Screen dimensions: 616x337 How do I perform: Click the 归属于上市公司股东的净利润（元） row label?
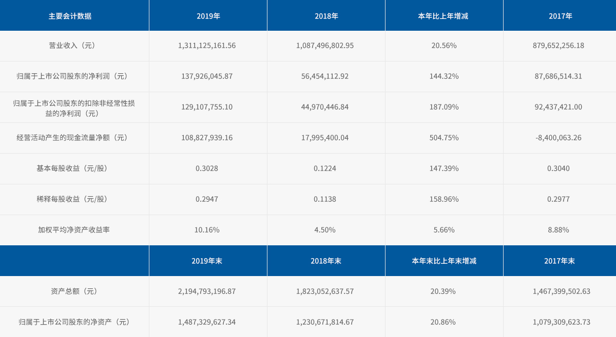click(72, 76)
